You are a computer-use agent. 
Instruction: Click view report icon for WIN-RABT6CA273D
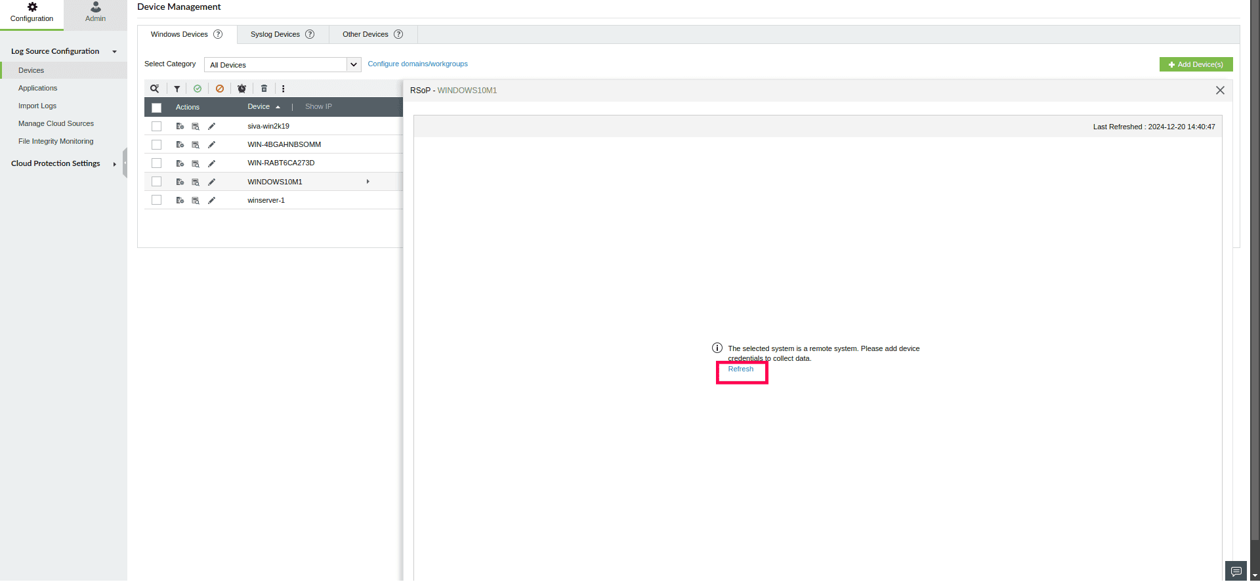(x=196, y=163)
